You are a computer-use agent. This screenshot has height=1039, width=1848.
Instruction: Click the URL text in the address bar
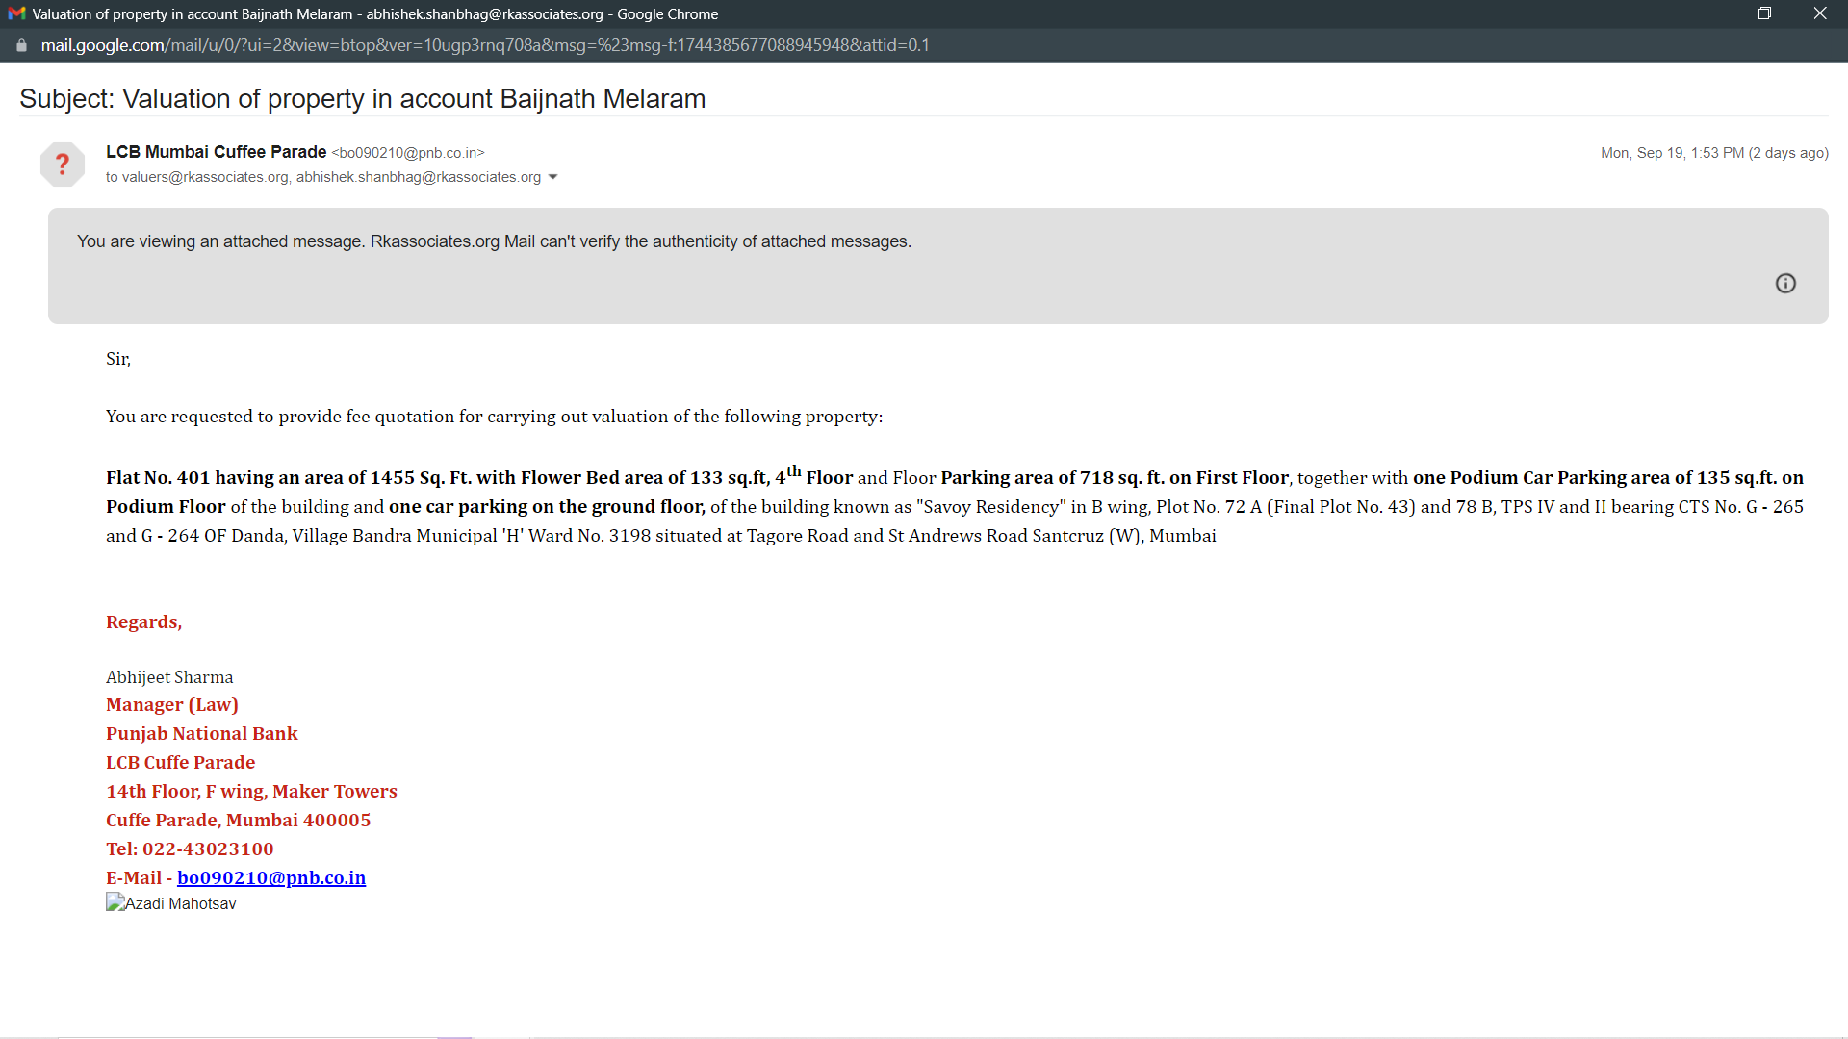[x=484, y=45]
